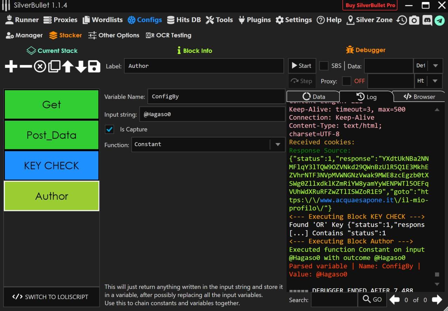Move block up with up arrow
The image size is (448, 311).
pyautogui.click(x=68, y=66)
